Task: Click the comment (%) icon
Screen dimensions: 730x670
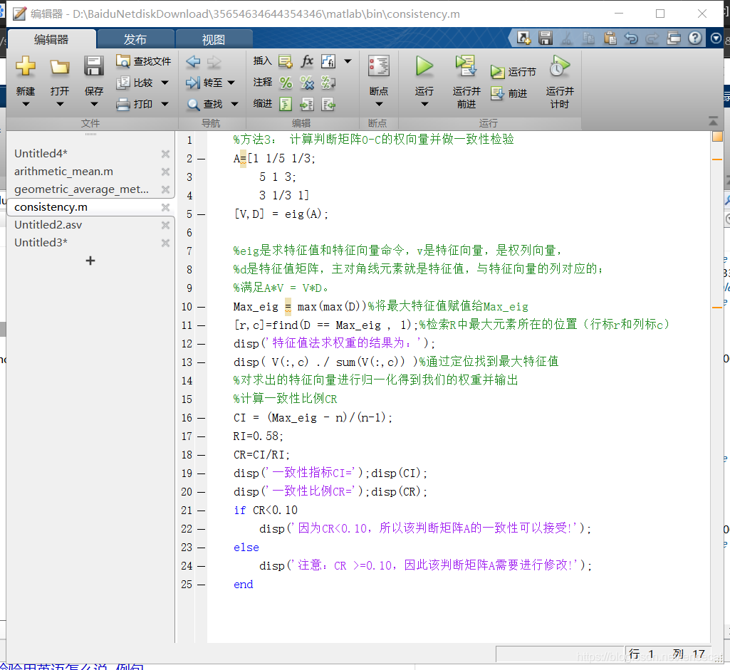Action: coord(286,83)
